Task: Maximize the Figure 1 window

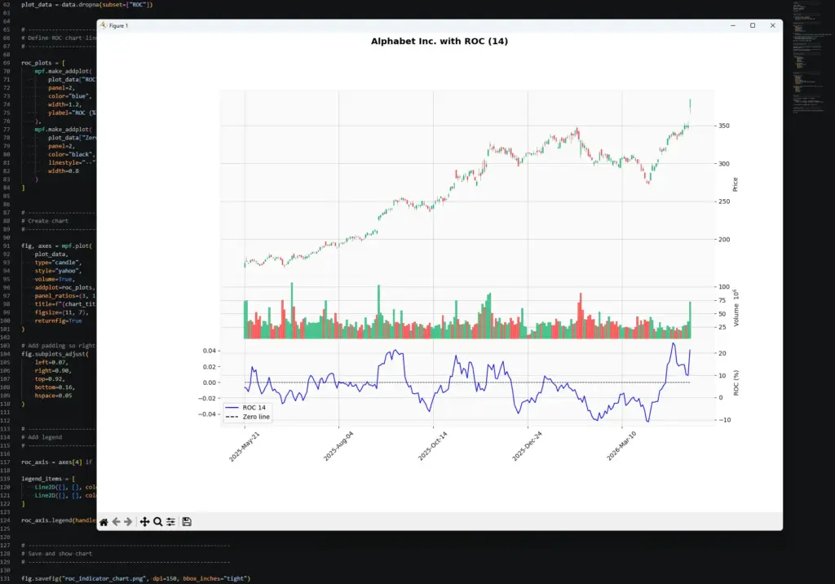Action: [753, 25]
